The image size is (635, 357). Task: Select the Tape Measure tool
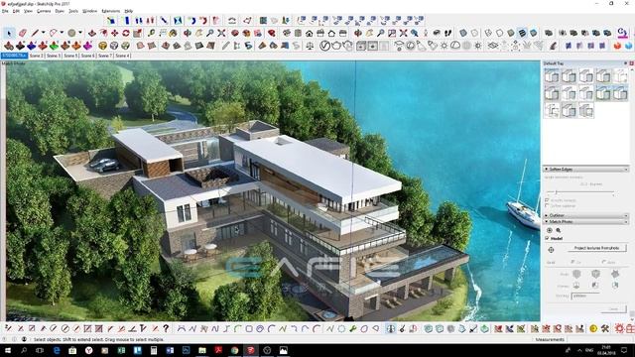tap(152, 33)
